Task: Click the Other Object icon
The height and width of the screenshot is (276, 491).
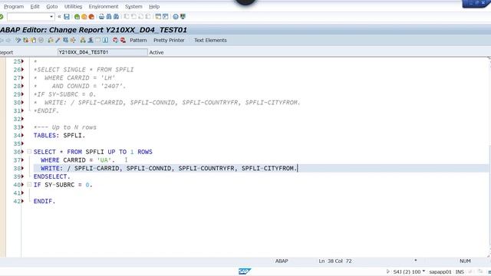Action: click(x=33, y=40)
